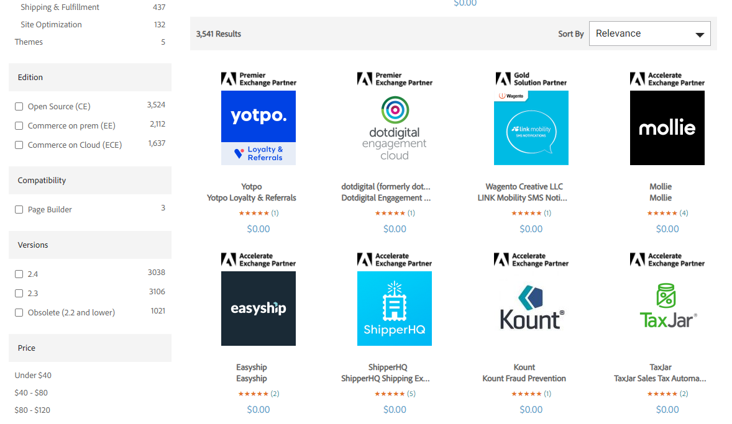Image resolution: width=732 pixels, height=424 pixels.
Task: Open the LINK Mobility SMS Noti... title link
Action: [523, 198]
